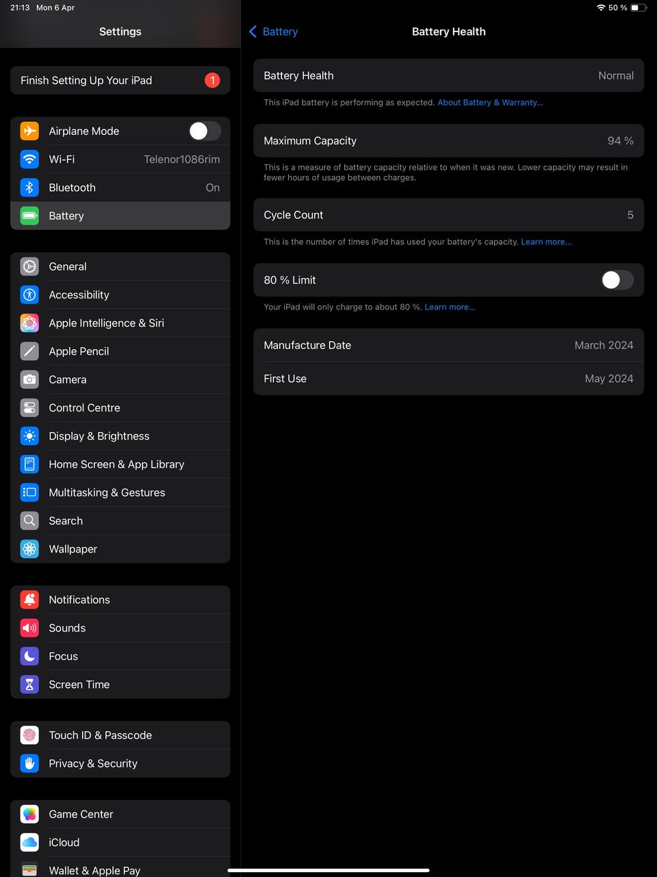
Task: Open Multitasking & Gestures label
Action: point(107,492)
